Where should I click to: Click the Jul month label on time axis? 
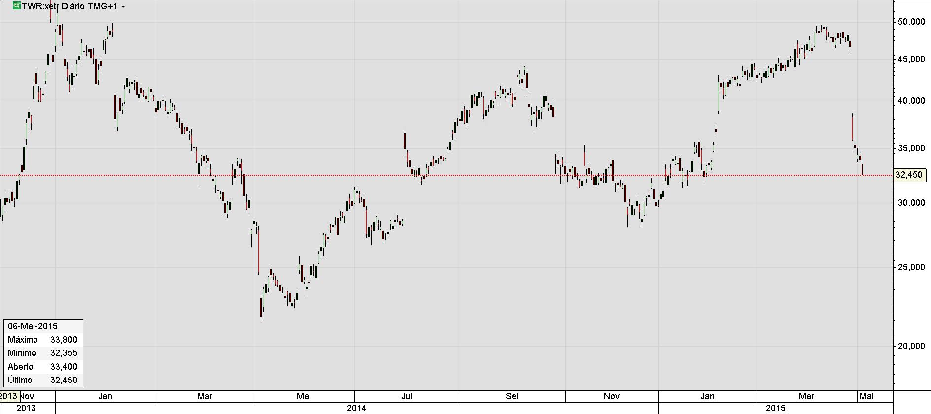tap(407, 396)
